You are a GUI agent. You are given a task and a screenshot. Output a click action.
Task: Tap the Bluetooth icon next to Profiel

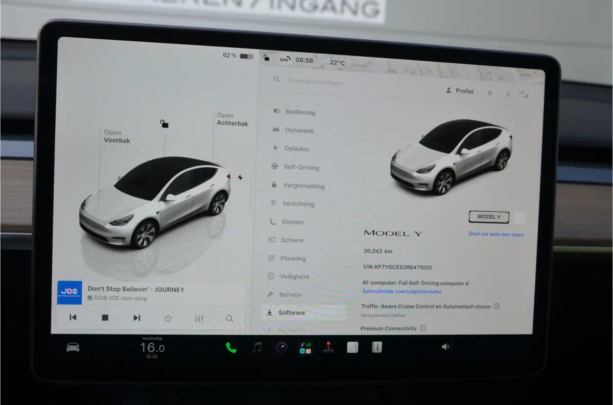pos(508,94)
